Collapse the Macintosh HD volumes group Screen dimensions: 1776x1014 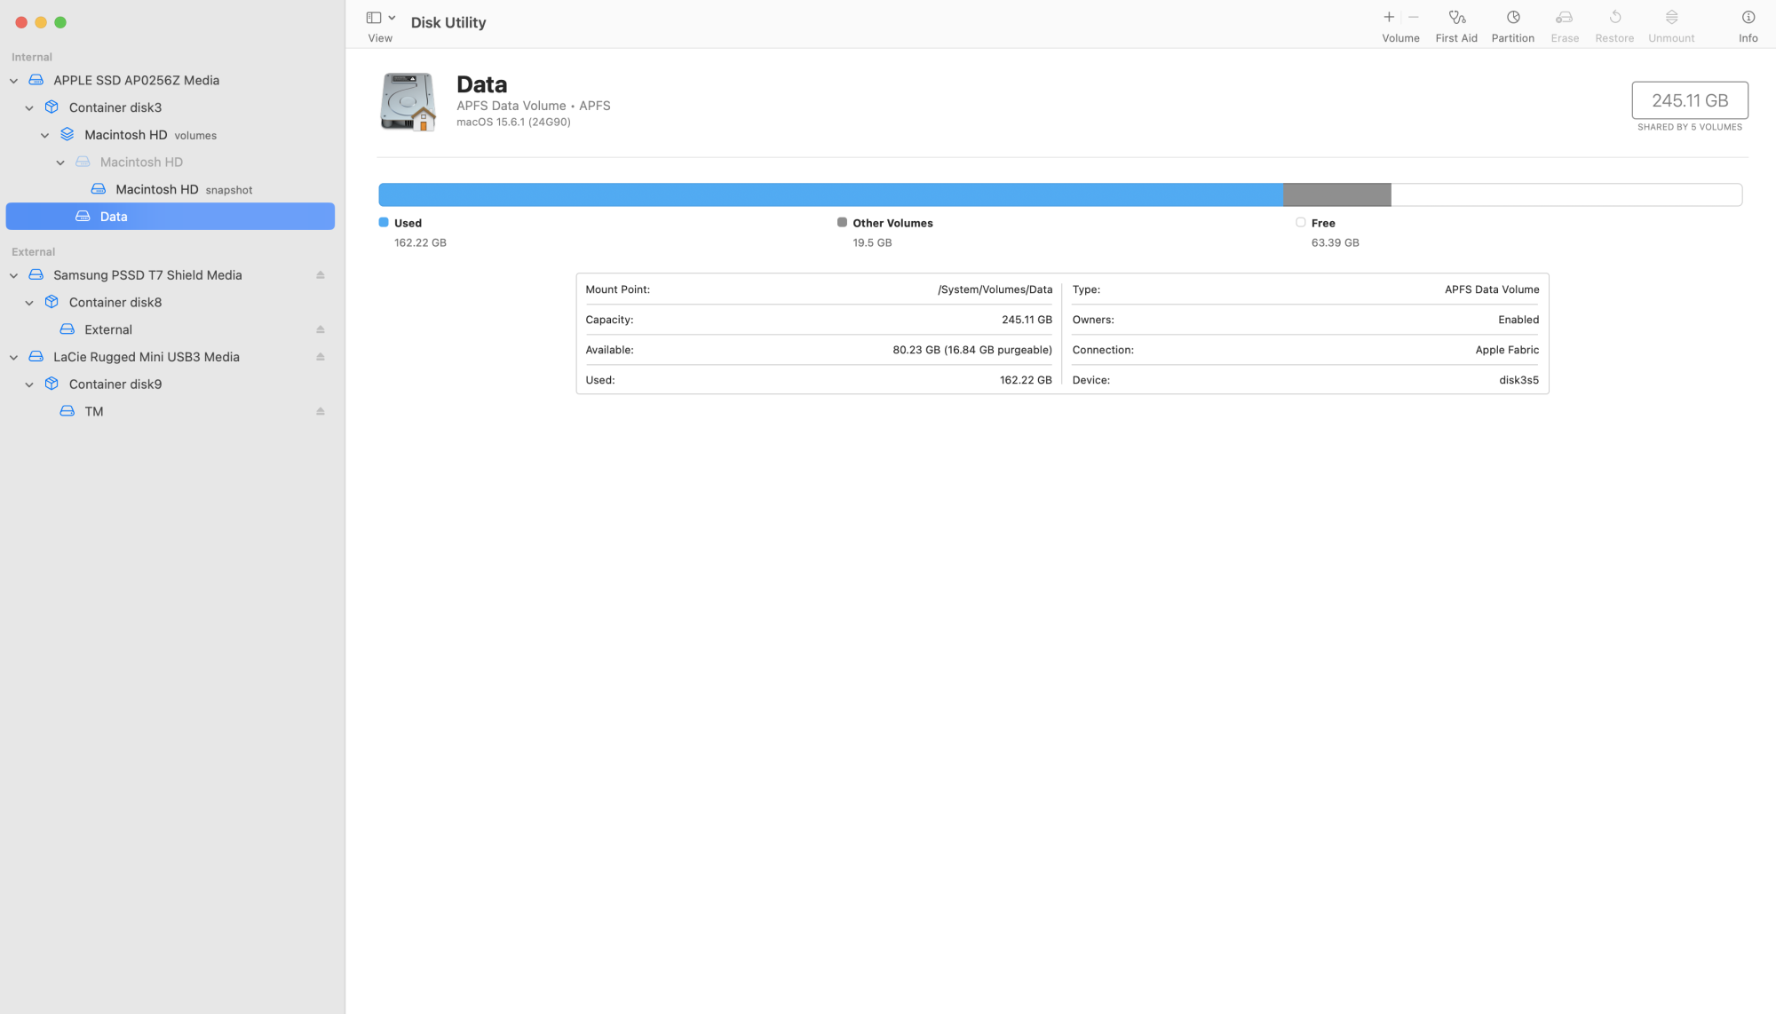point(45,136)
